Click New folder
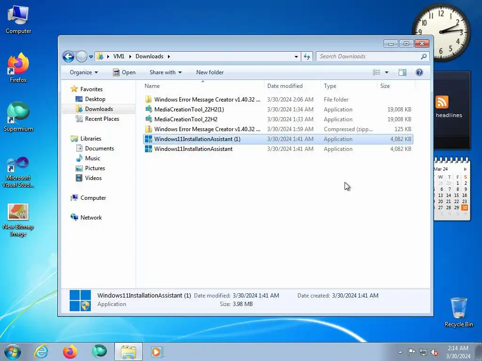 pos(210,72)
